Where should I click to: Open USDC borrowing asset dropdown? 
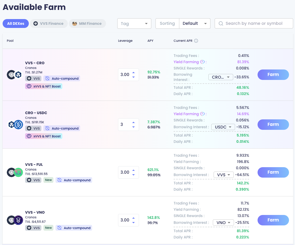(223, 127)
